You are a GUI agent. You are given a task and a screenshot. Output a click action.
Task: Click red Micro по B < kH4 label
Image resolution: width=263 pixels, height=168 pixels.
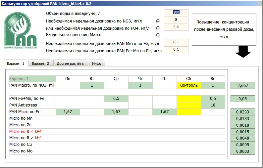pos(26,132)
